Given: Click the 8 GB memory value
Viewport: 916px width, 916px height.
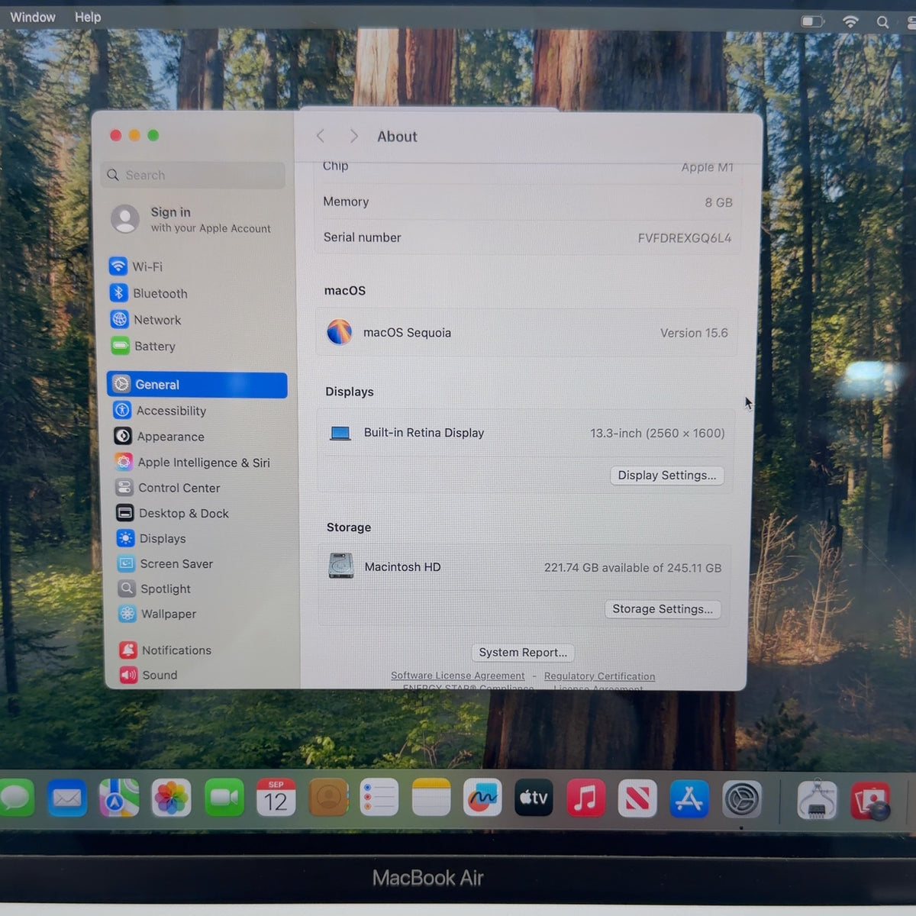Looking at the screenshot, I should pos(718,202).
